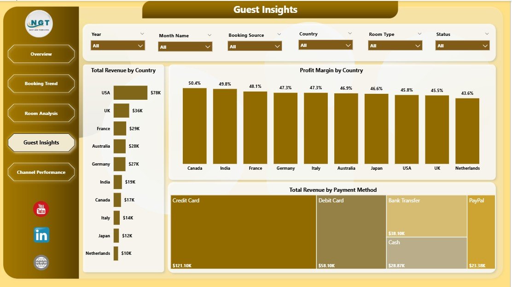Expand the Month Name slicer

point(185,46)
